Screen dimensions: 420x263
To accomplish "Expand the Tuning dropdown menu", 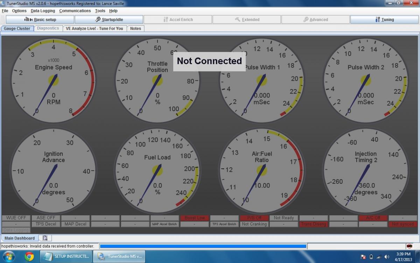I will pyautogui.click(x=384, y=20).
